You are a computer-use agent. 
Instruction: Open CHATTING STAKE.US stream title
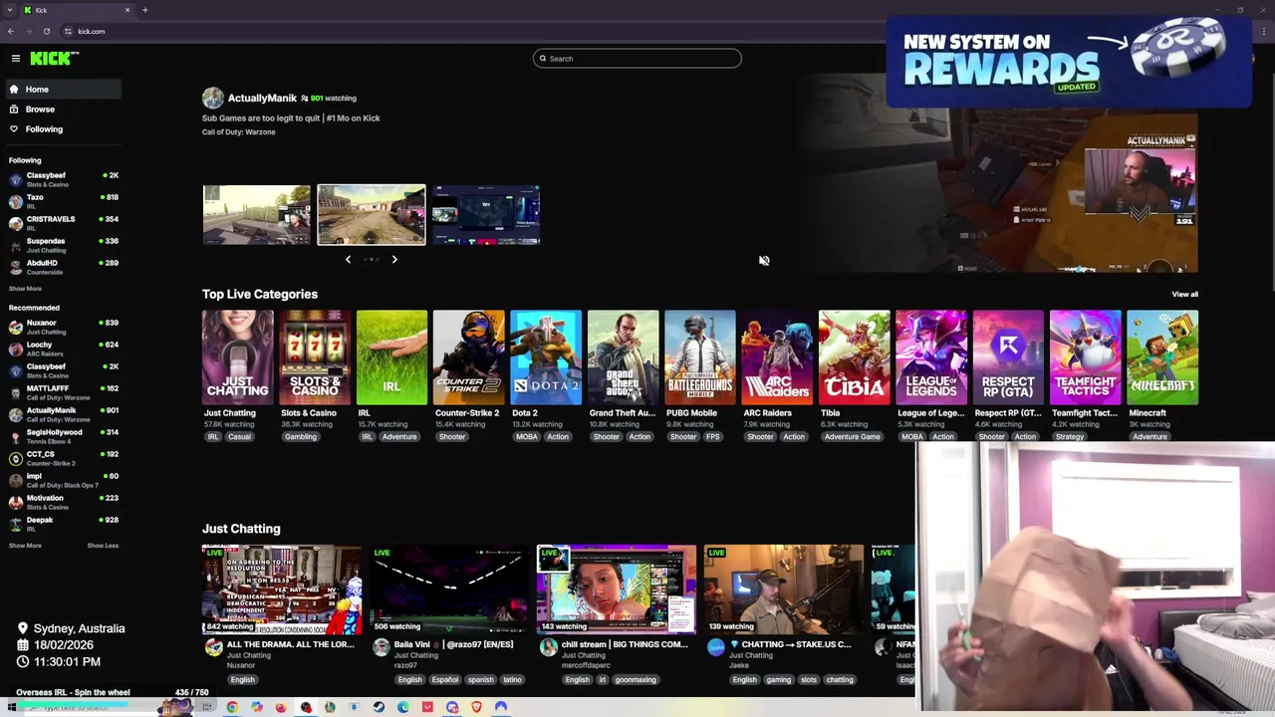(792, 644)
